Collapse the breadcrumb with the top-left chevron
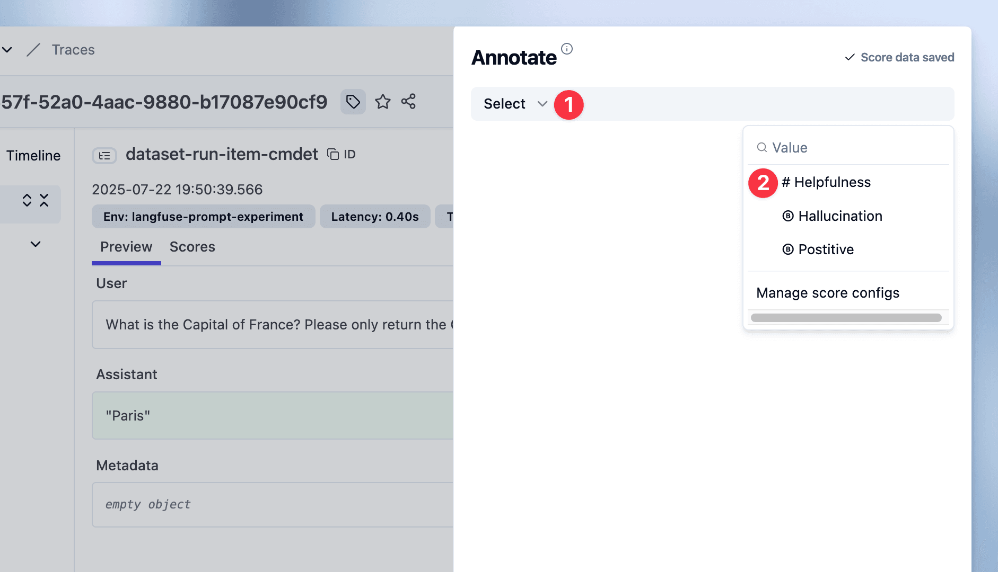This screenshot has height=572, width=998. click(7, 49)
